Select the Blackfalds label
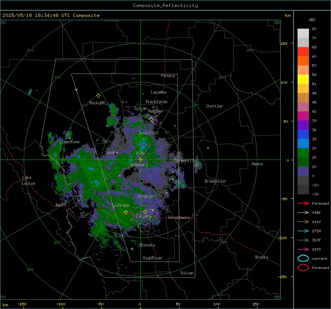The image size is (331, 309). (x=156, y=102)
